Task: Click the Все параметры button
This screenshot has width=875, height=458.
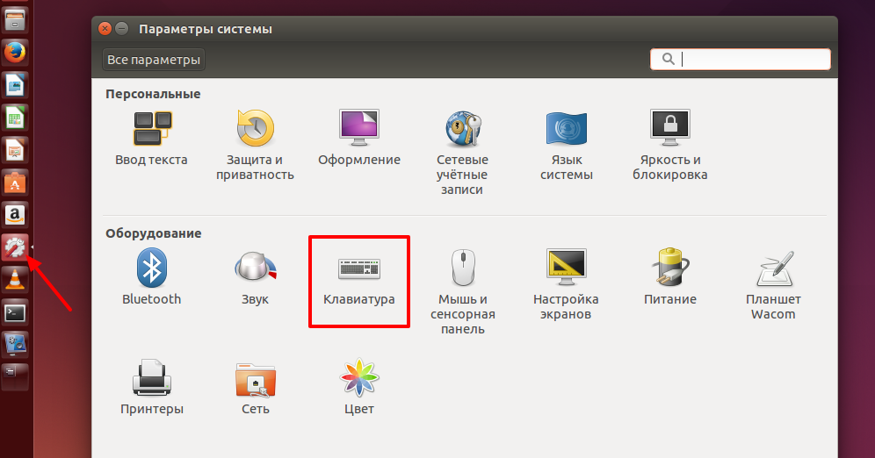Action: pos(154,60)
